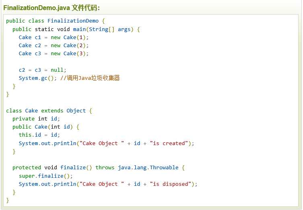The height and width of the screenshot is (210, 303).
Task: Click the this.id = id assignment
Action: click(39, 135)
